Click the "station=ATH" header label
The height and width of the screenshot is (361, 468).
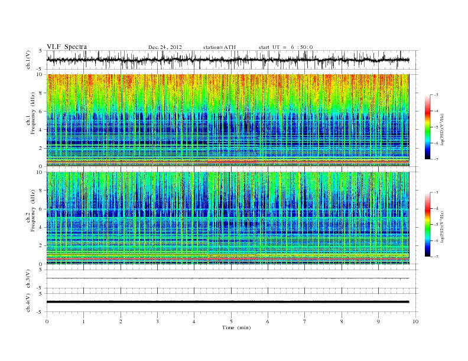(x=219, y=47)
